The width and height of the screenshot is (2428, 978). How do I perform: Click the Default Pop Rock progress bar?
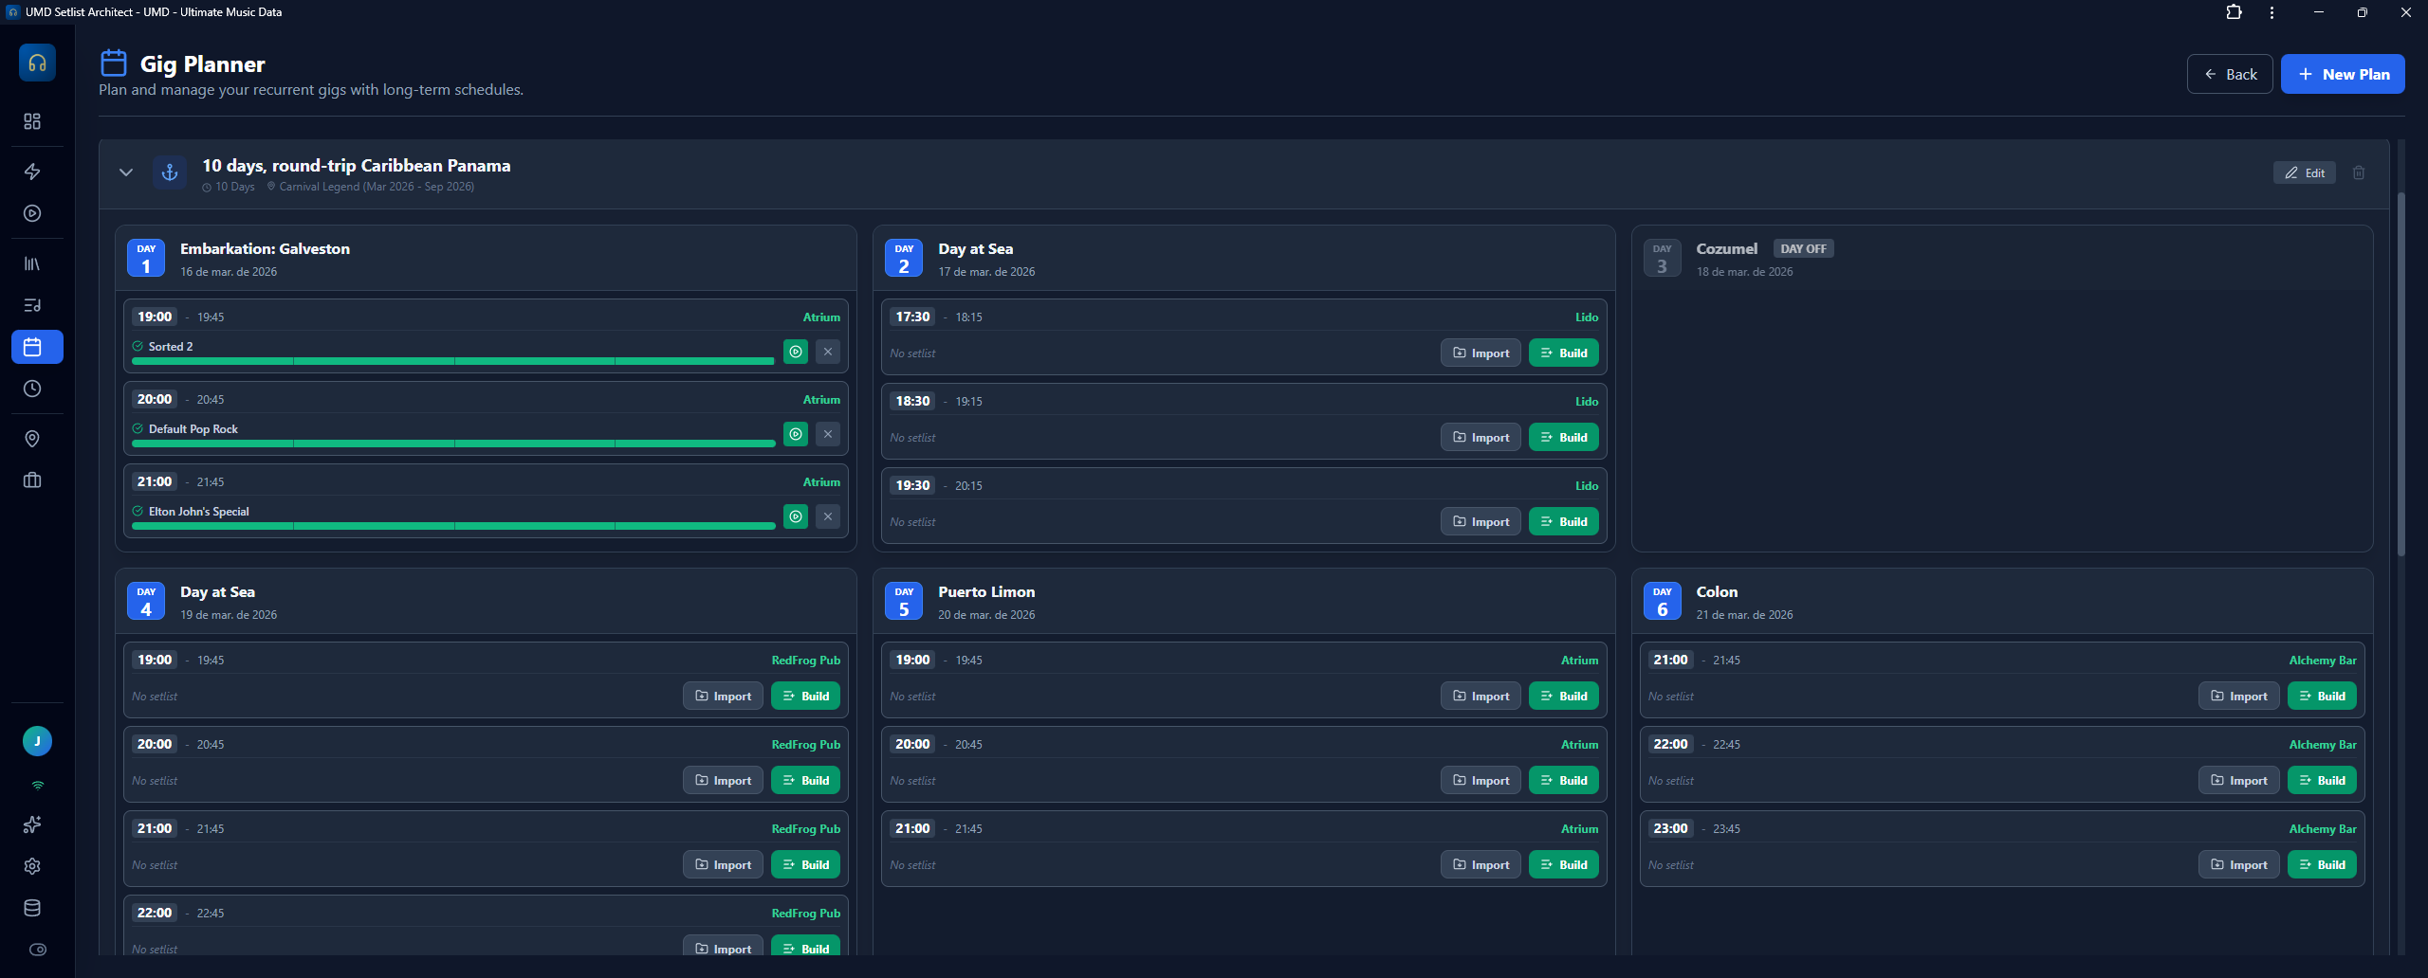(x=453, y=444)
